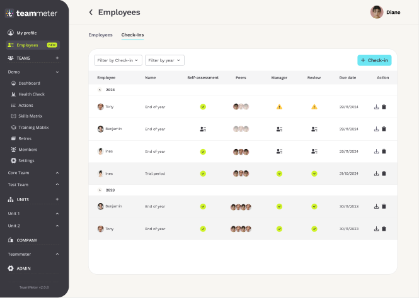
Task: Switch to the Employees tab
Action: click(x=100, y=35)
